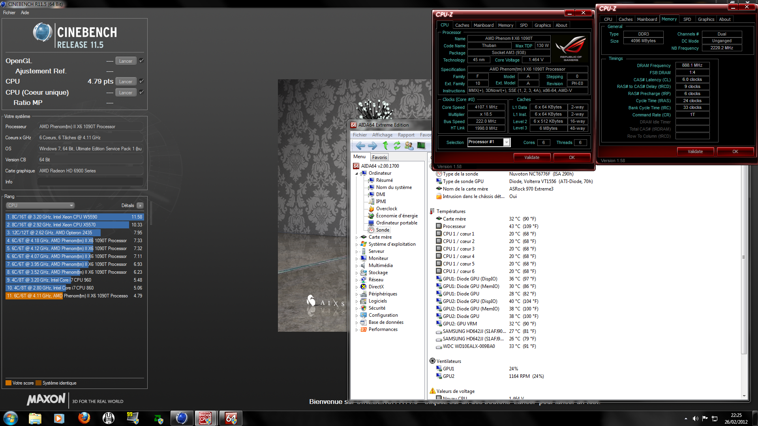This screenshot has height=426, width=758.
Task: Click the back navigation arrow in AIDA64 toolbar
Action: 360,146
